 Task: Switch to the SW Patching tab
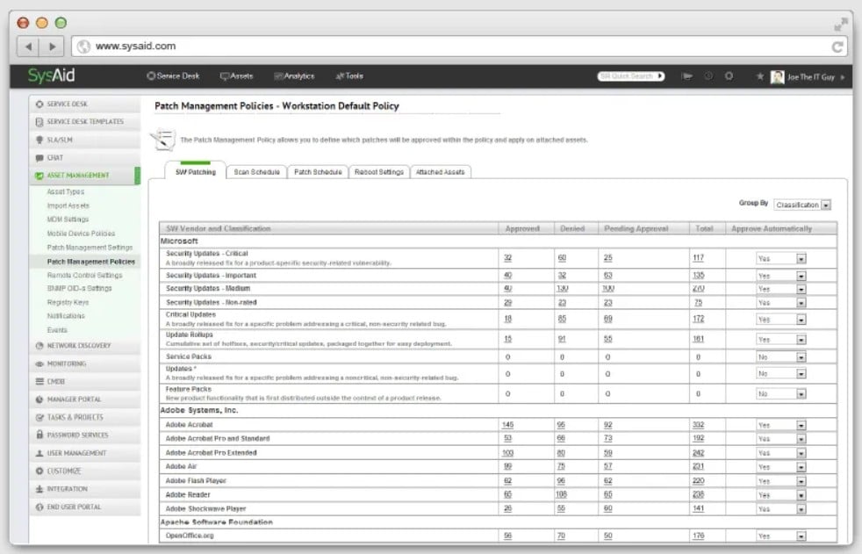coord(195,171)
